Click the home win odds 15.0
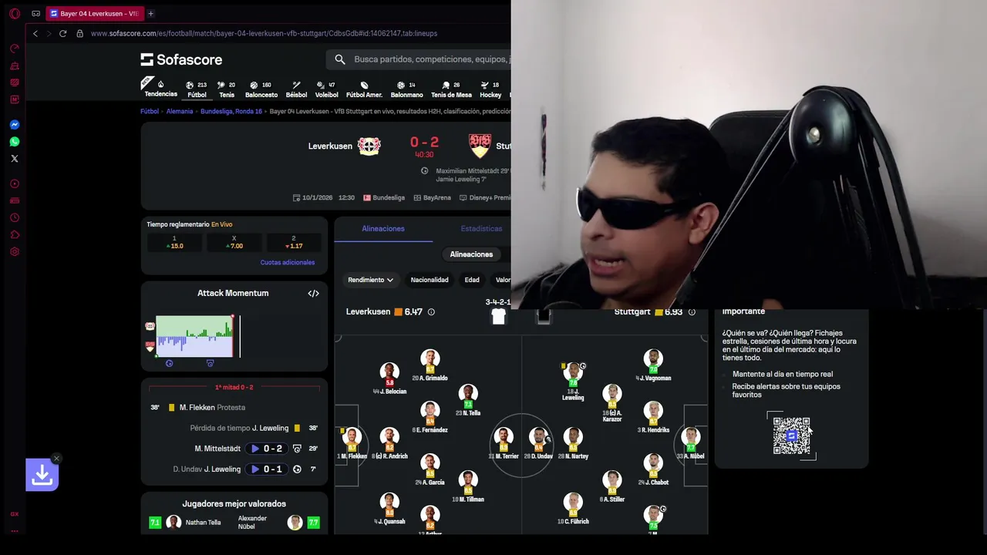 (x=174, y=242)
